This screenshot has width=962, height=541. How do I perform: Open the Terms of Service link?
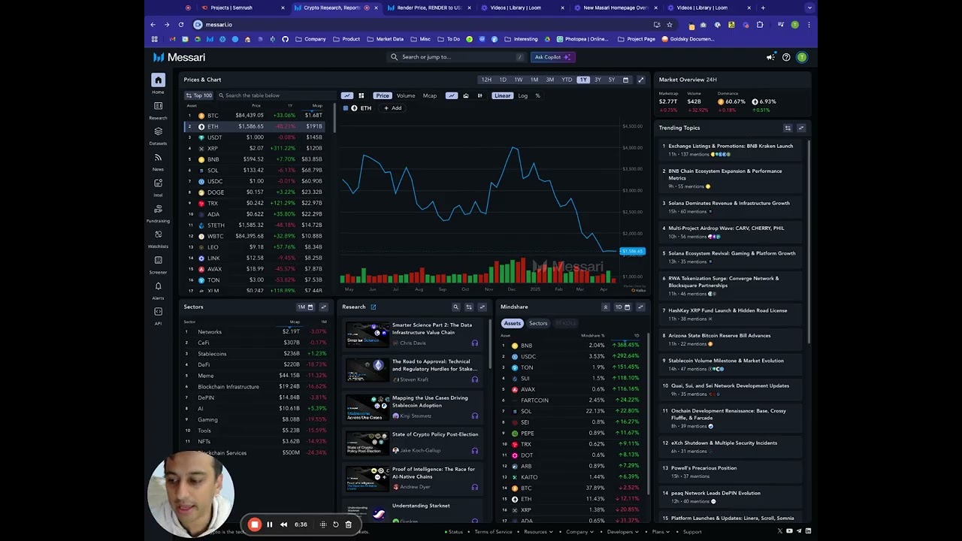[493, 532]
